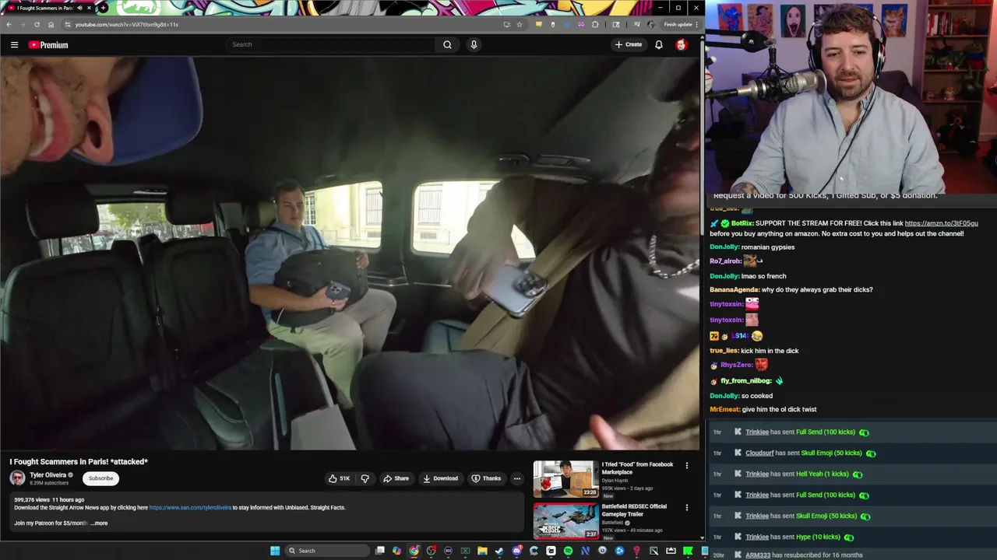Open Tyler Oliveira channel avatar

click(17, 478)
